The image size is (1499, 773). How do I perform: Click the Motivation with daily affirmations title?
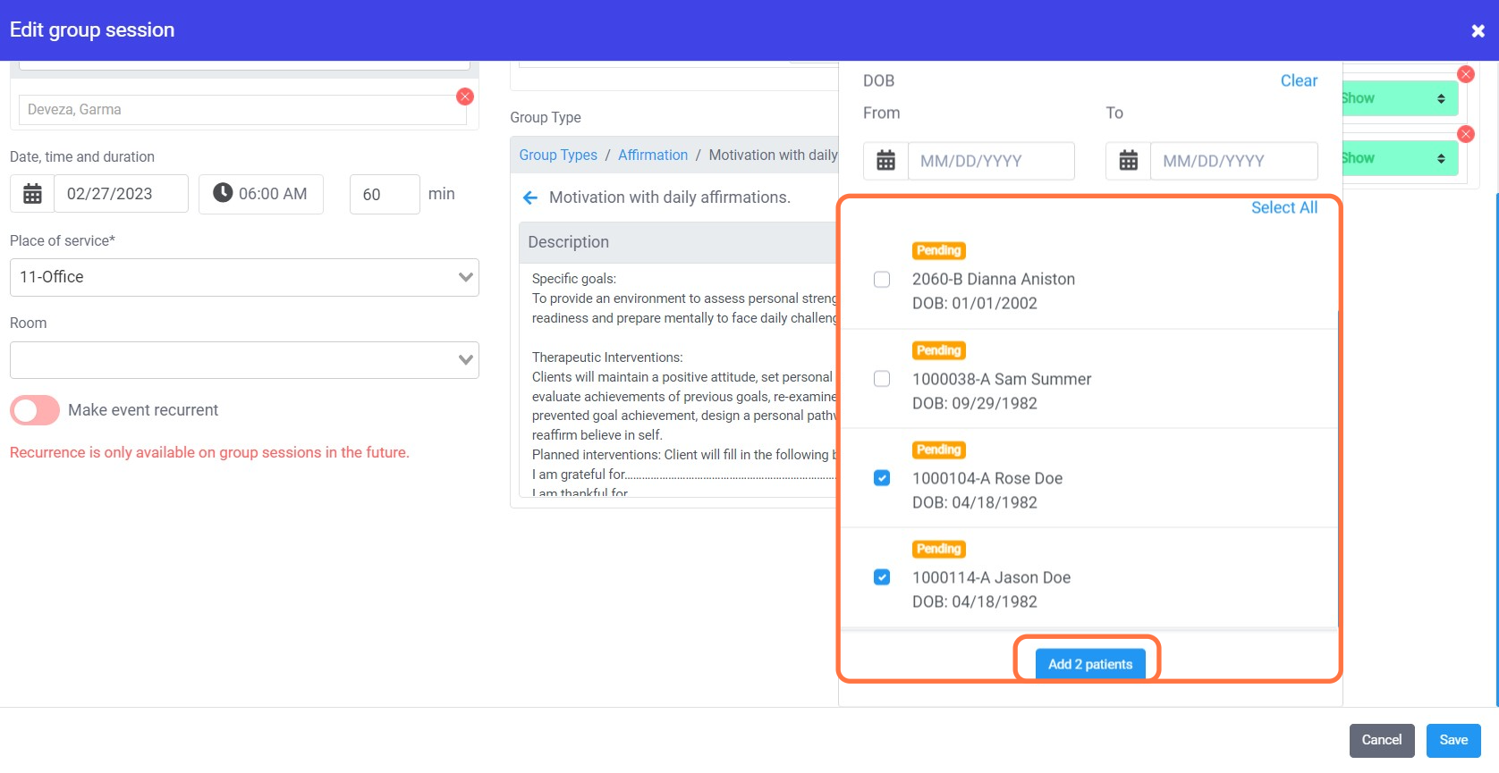pyautogui.click(x=670, y=197)
